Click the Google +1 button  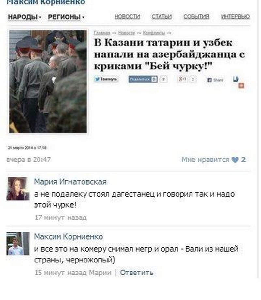[182, 79]
